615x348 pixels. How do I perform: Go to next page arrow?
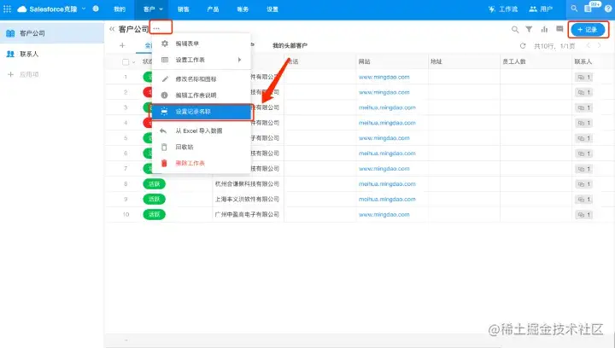click(x=599, y=46)
